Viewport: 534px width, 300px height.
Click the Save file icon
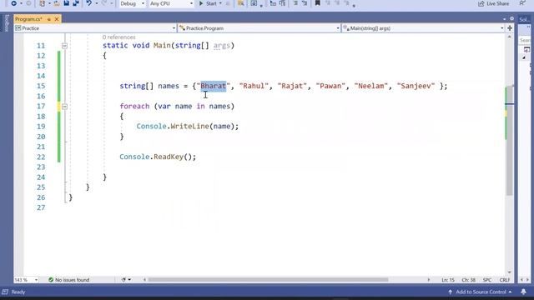pos(67,3)
